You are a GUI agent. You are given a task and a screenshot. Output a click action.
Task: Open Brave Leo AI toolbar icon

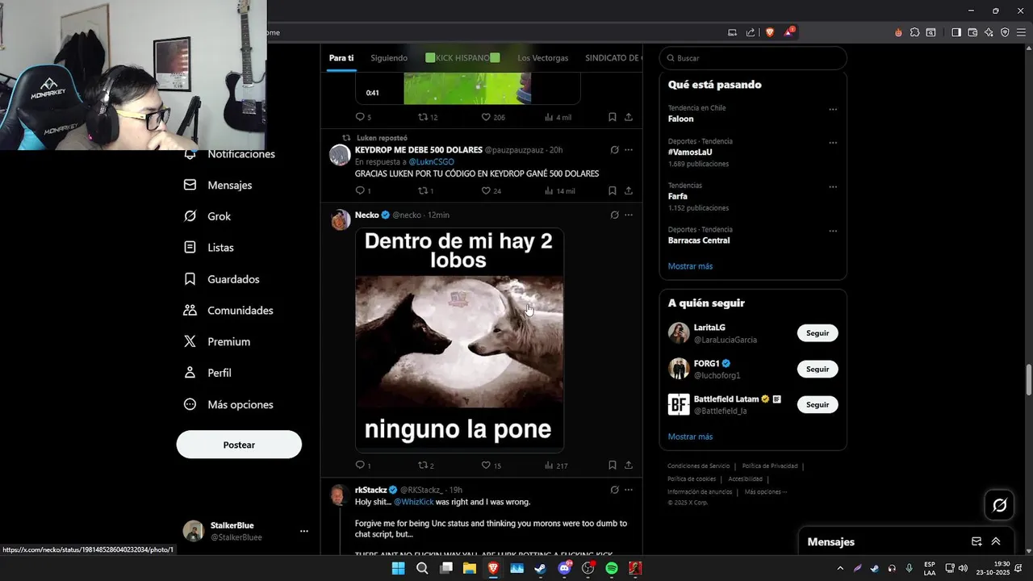pyautogui.click(x=989, y=32)
